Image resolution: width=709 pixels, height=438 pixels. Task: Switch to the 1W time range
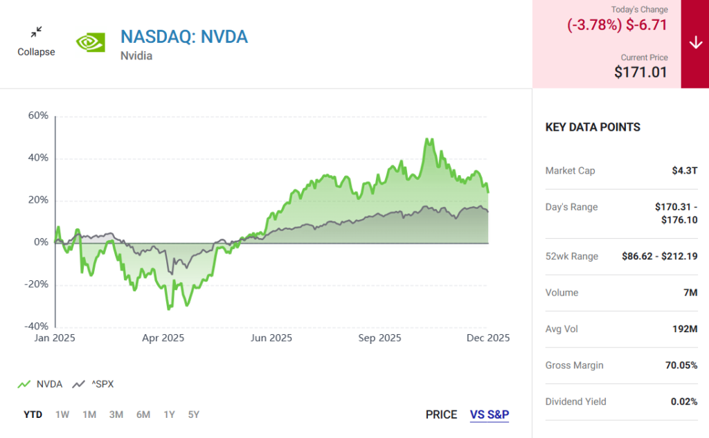pos(62,414)
